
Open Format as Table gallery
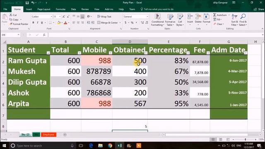(170, 20)
